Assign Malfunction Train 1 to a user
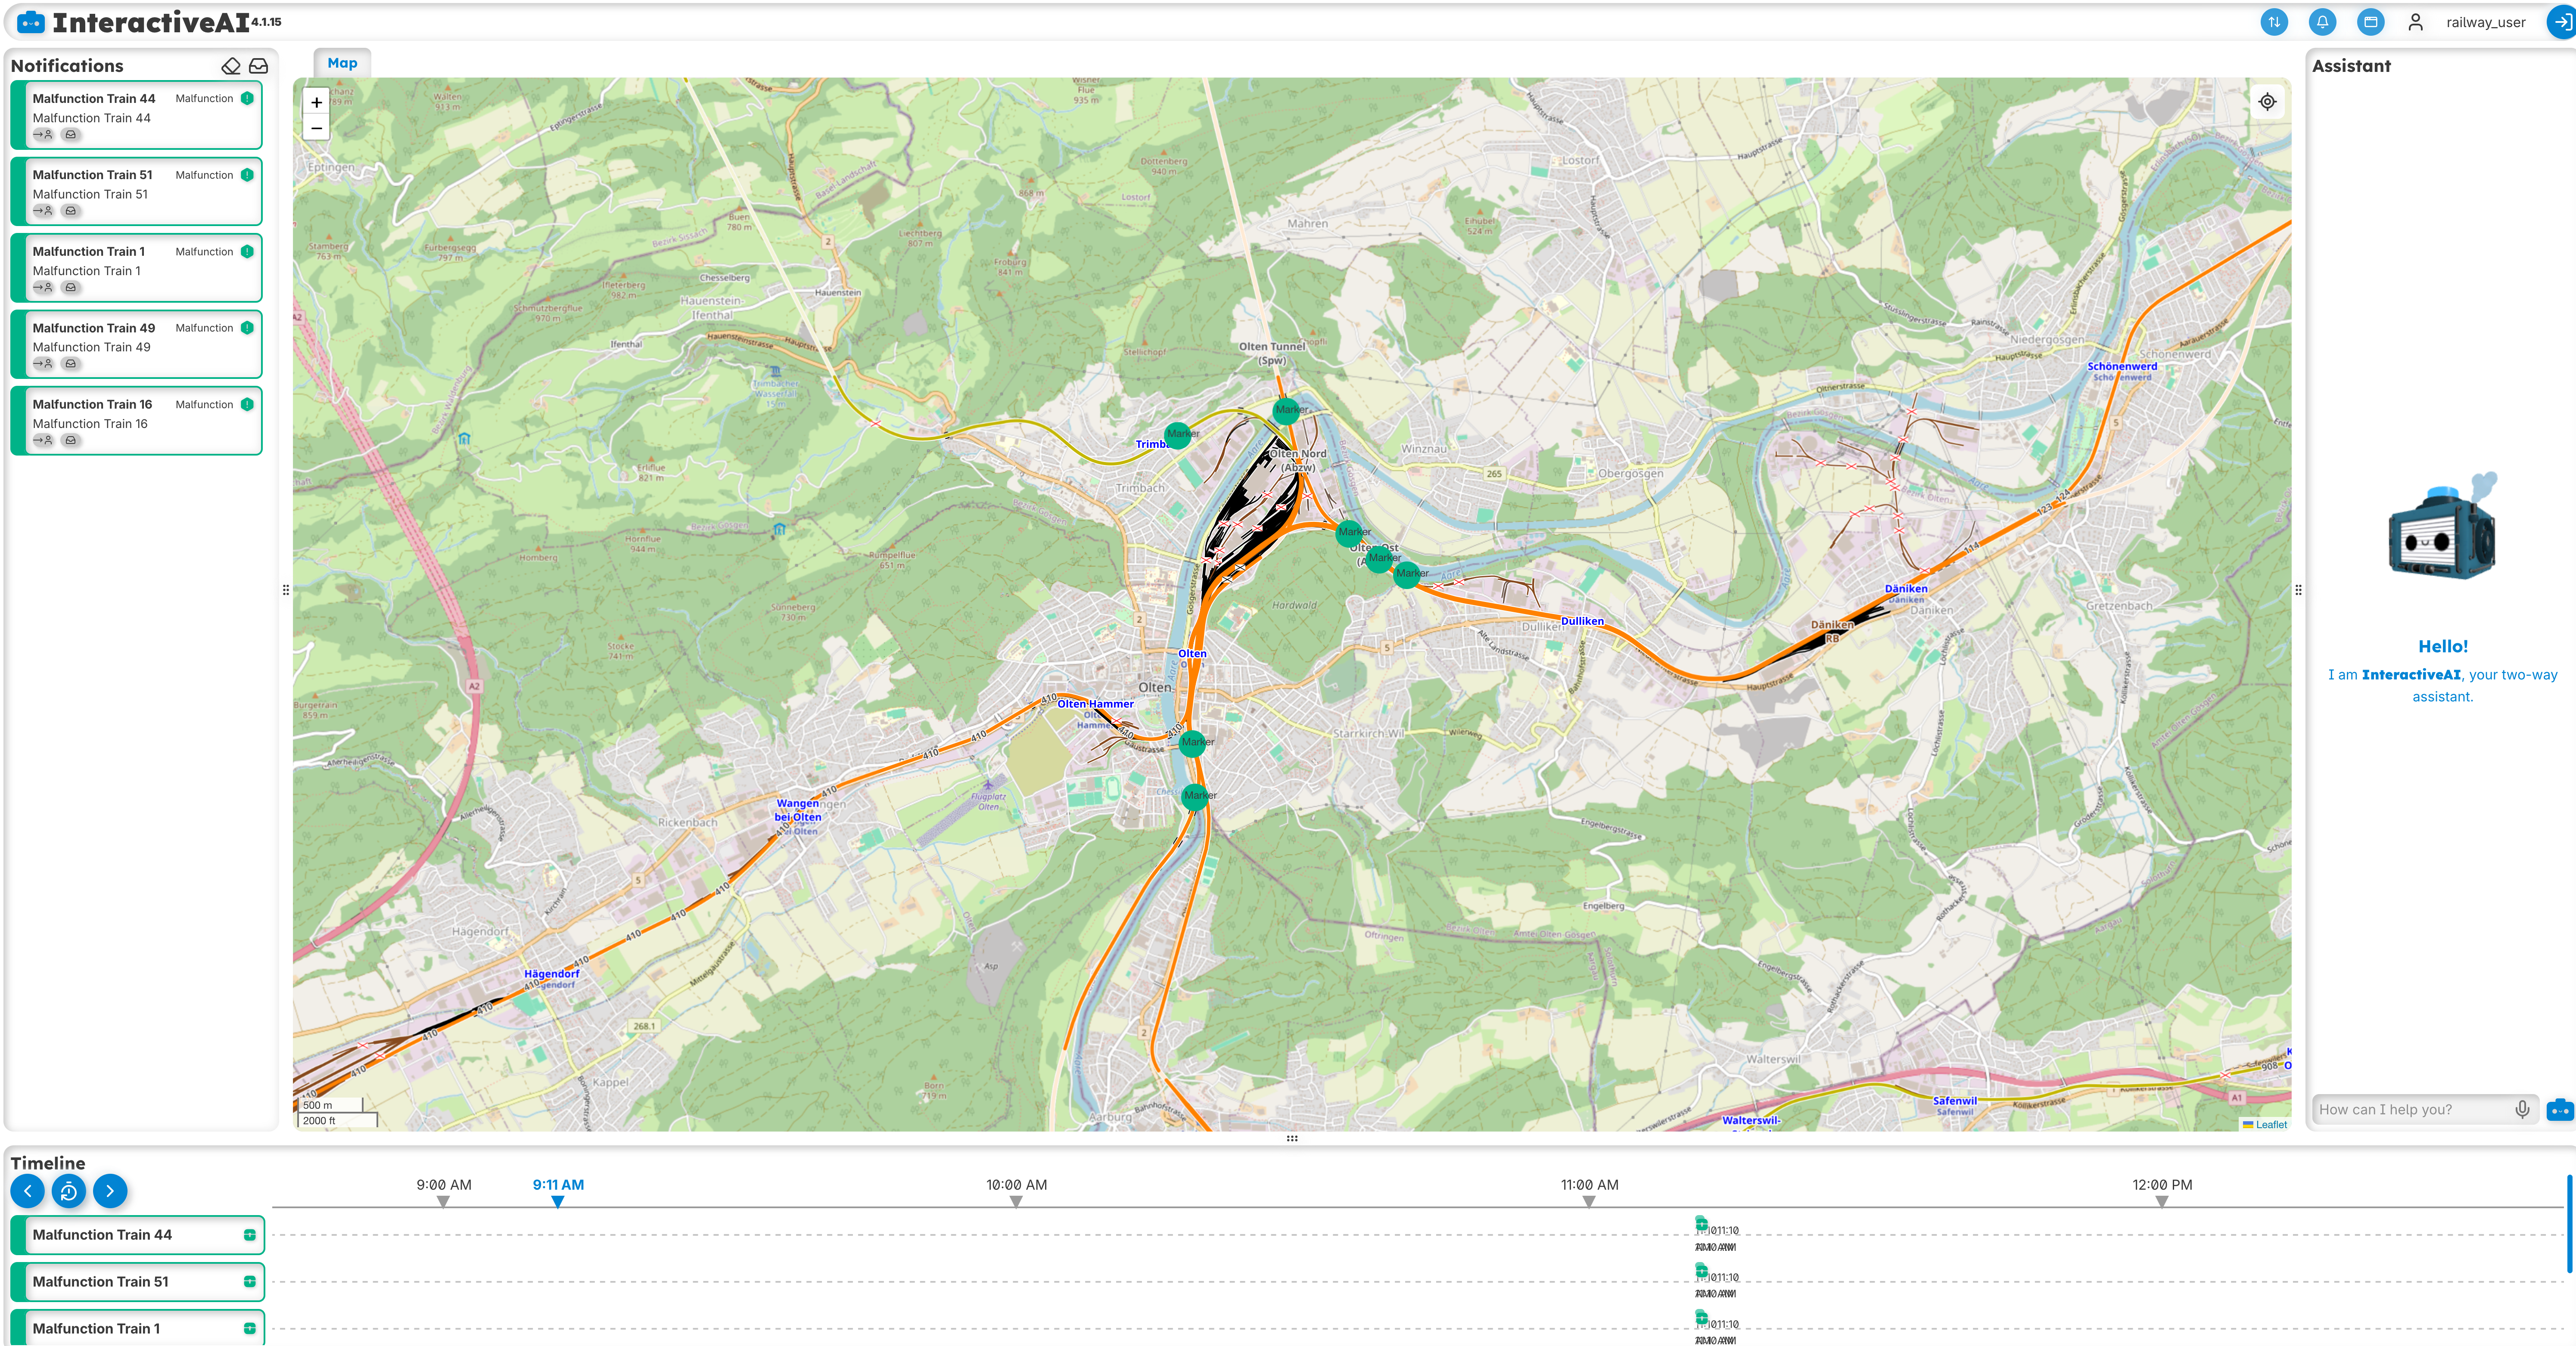Screen dimensions: 2576x1346 (43, 288)
